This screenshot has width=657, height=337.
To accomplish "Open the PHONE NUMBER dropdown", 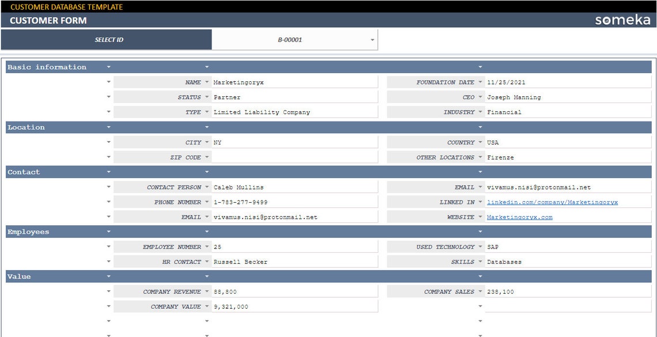I will (x=206, y=202).
